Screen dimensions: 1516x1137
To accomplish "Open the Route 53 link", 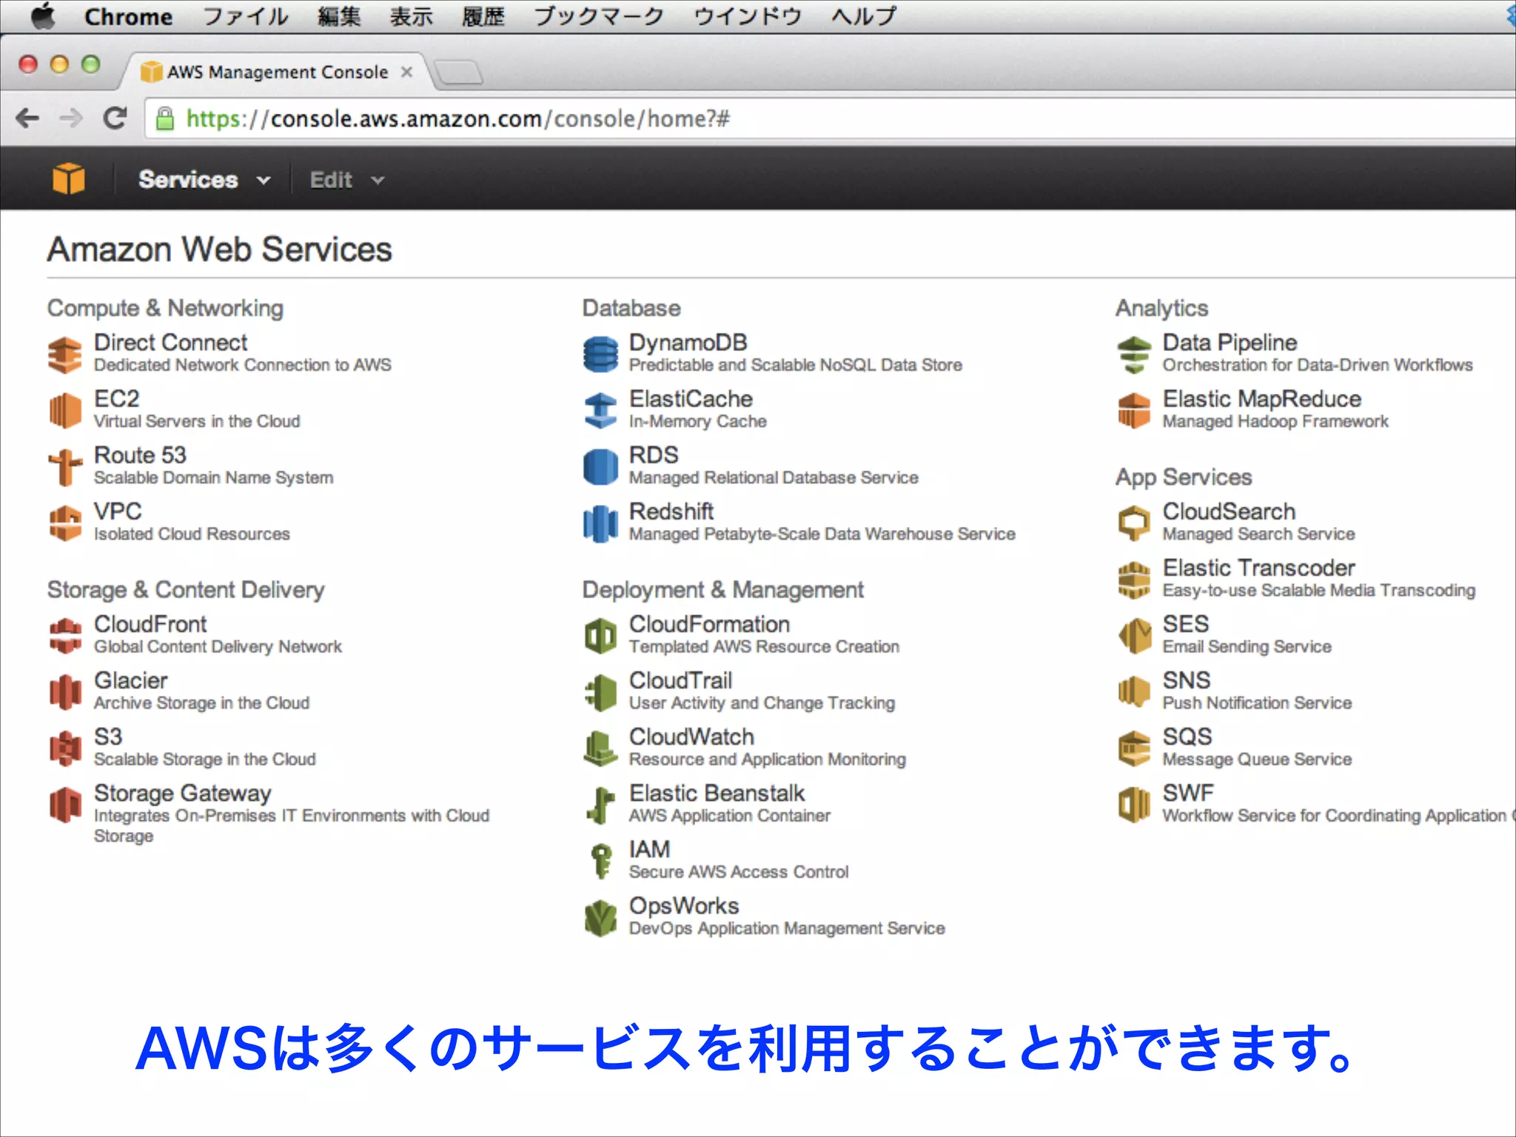I will (140, 455).
